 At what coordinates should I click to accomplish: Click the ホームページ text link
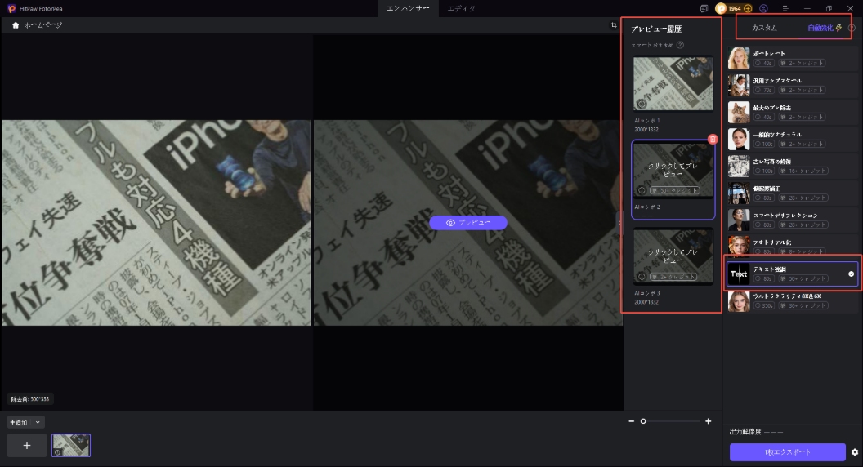43,25
